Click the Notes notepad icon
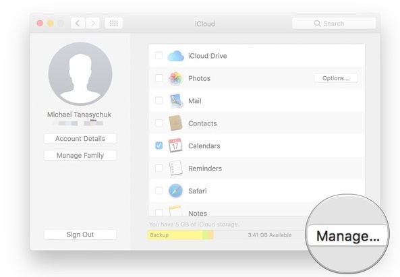 coord(175,211)
